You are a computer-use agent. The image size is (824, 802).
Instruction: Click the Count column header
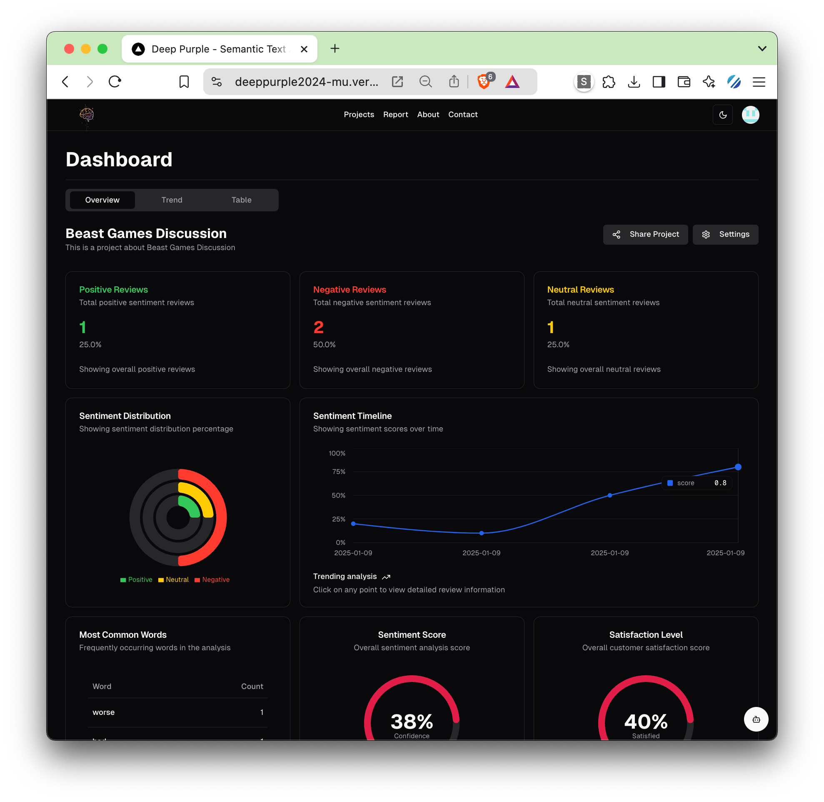[x=252, y=687]
